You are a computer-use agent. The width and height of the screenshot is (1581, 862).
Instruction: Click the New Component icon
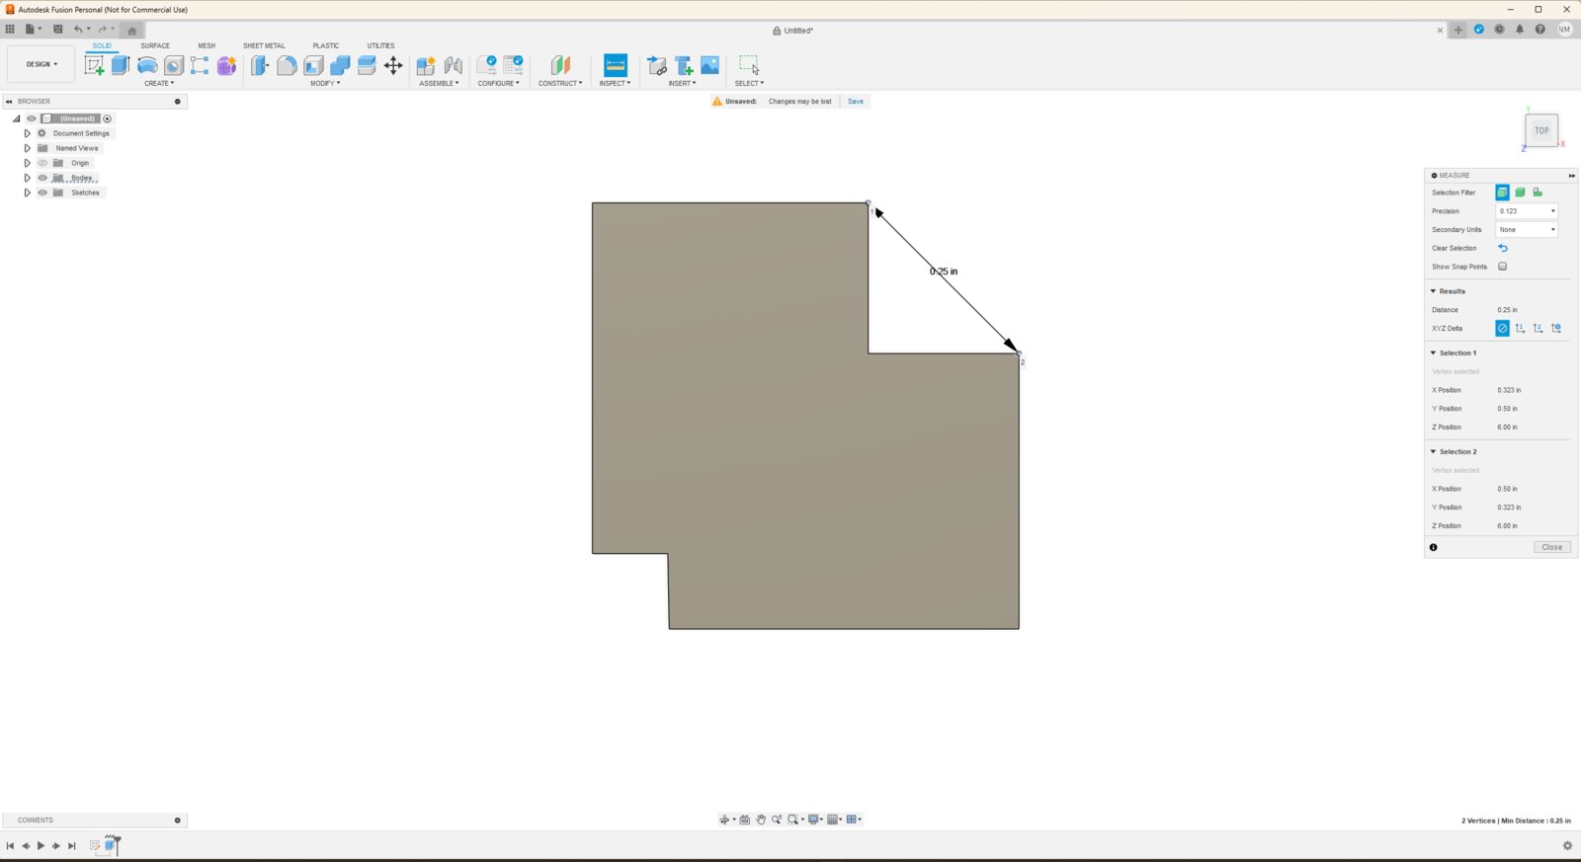[426, 65]
